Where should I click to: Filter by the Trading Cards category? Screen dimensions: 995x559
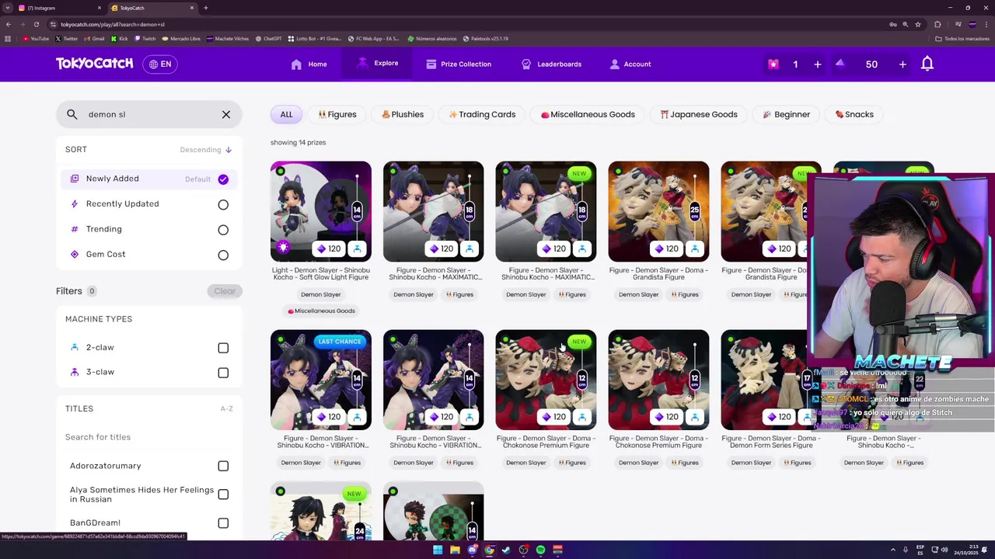pos(482,114)
